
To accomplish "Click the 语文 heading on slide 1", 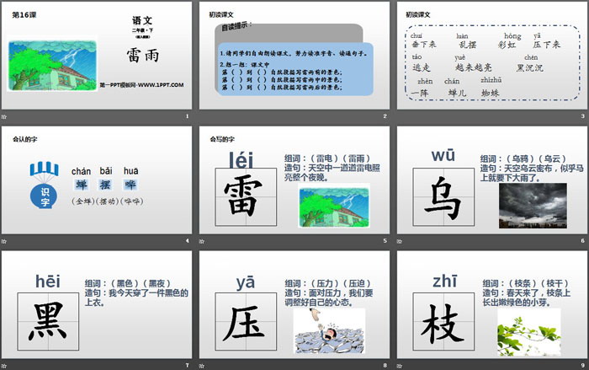I will point(142,20).
